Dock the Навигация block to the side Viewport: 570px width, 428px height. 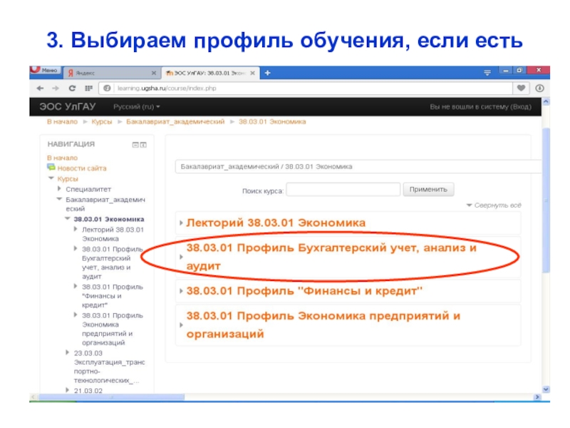pyautogui.click(x=142, y=144)
